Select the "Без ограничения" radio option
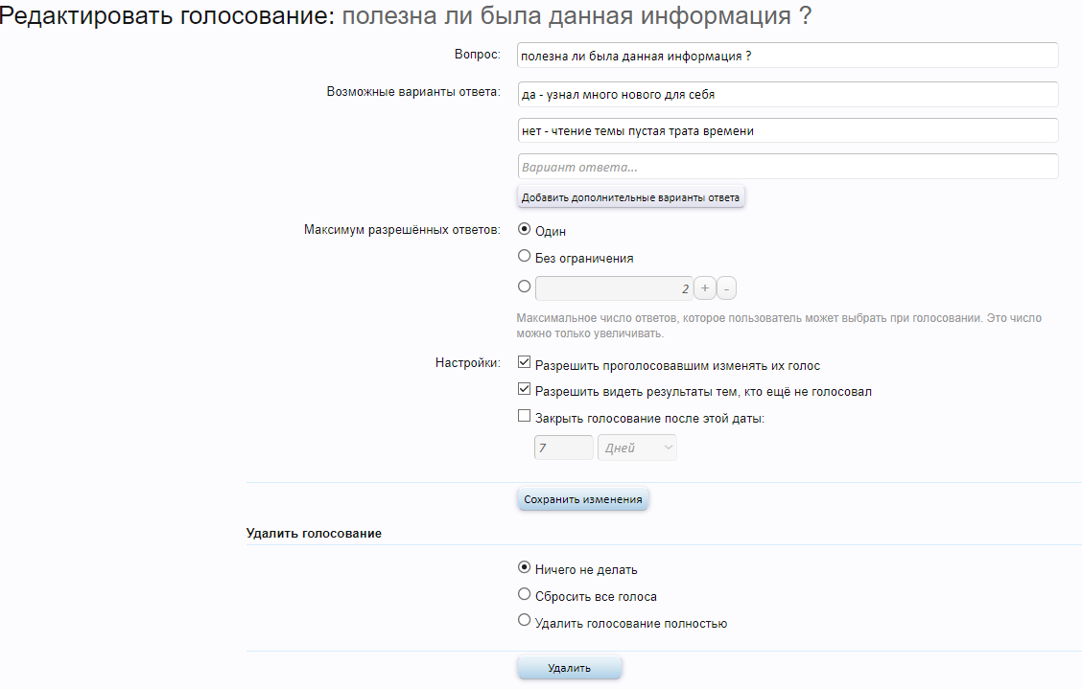 (525, 255)
